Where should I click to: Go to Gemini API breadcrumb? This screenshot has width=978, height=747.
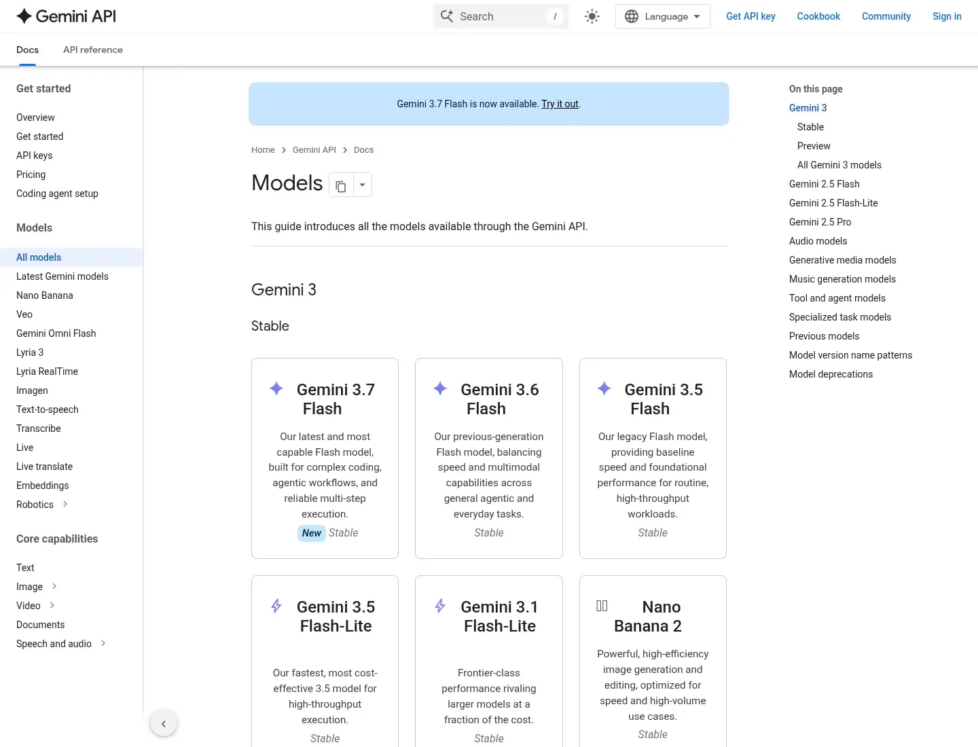click(x=314, y=150)
